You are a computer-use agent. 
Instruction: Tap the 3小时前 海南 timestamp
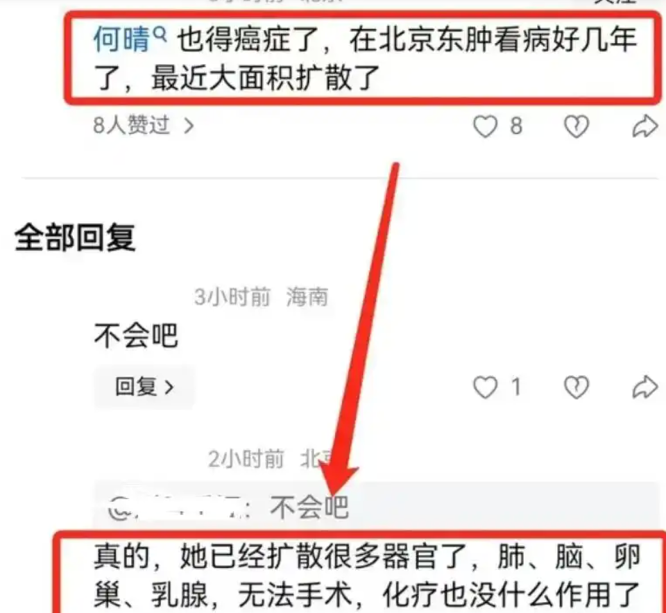[x=262, y=296]
